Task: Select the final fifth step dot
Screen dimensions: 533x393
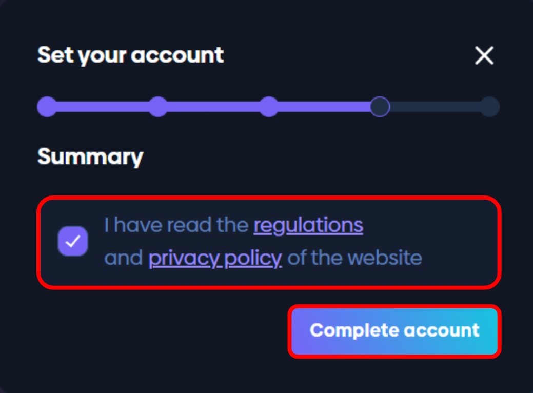Action: pyautogui.click(x=490, y=107)
